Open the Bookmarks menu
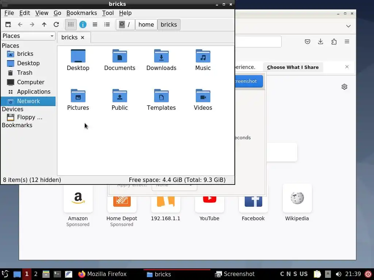 (x=81, y=13)
